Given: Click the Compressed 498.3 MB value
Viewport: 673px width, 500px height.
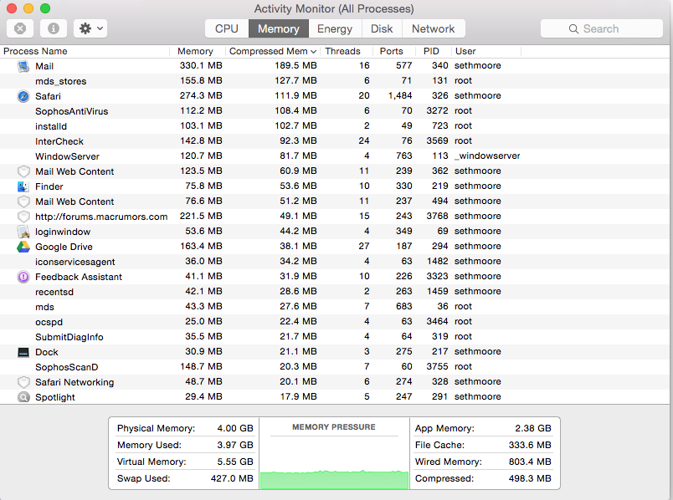Looking at the screenshot, I should point(530,478).
